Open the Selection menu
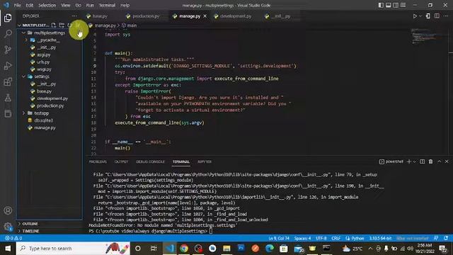Screen dimensions: 453x255 tap(47, 5)
